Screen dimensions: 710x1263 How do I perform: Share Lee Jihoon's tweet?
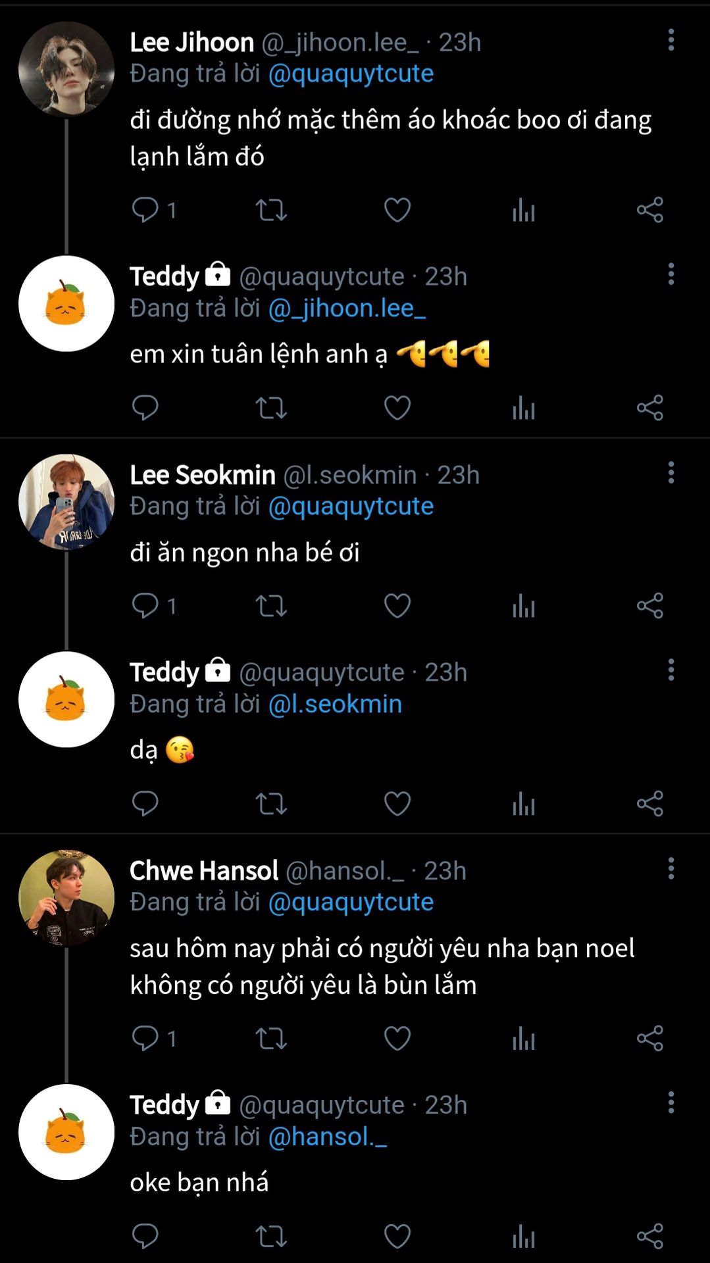coord(649,210)
